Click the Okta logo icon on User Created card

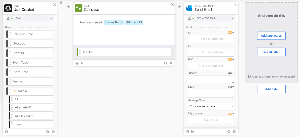8,8
